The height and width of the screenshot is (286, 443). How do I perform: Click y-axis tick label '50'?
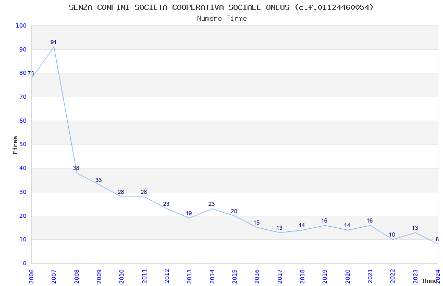point(23,144)
